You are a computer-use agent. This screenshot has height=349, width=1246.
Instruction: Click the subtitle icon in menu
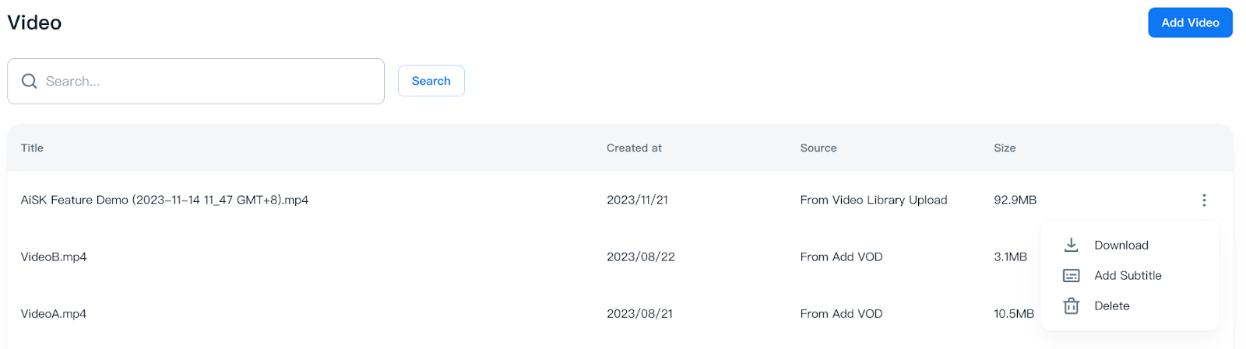(1072, 276)
